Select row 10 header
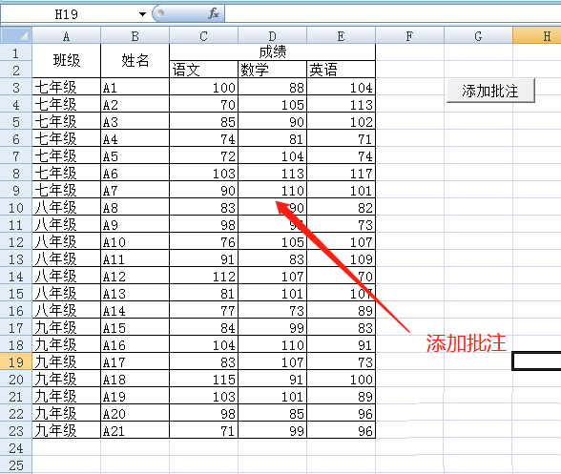This screenshot has width=561, height=474. tap(16, 208)
